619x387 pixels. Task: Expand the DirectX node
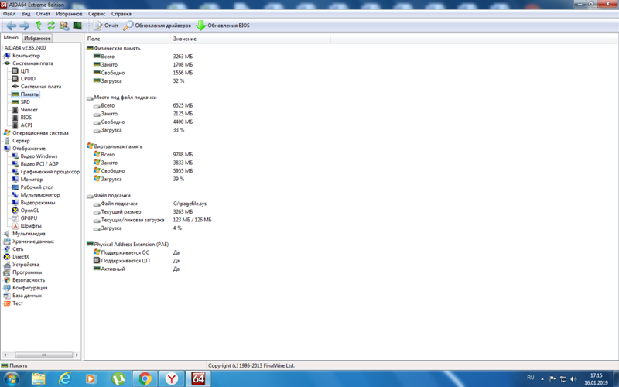tap(21, 257)
